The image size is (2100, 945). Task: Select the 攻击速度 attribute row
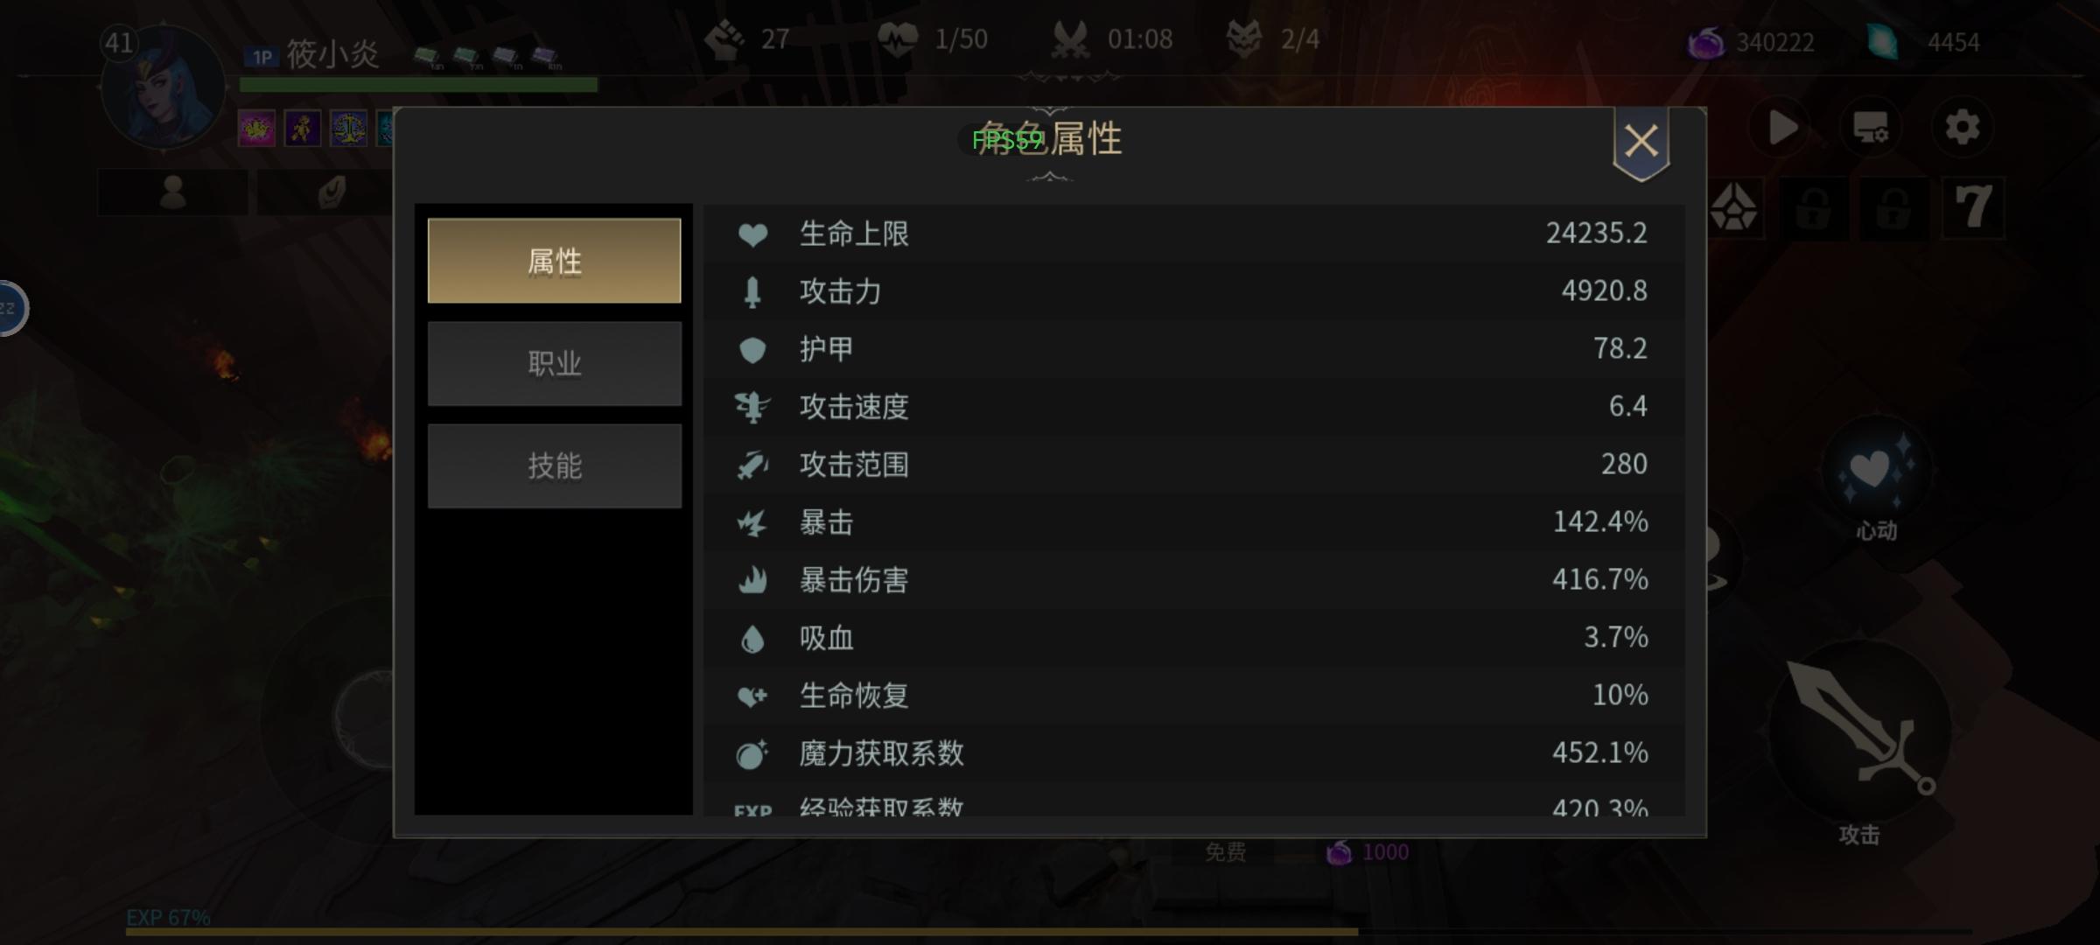coord(1194,407)
